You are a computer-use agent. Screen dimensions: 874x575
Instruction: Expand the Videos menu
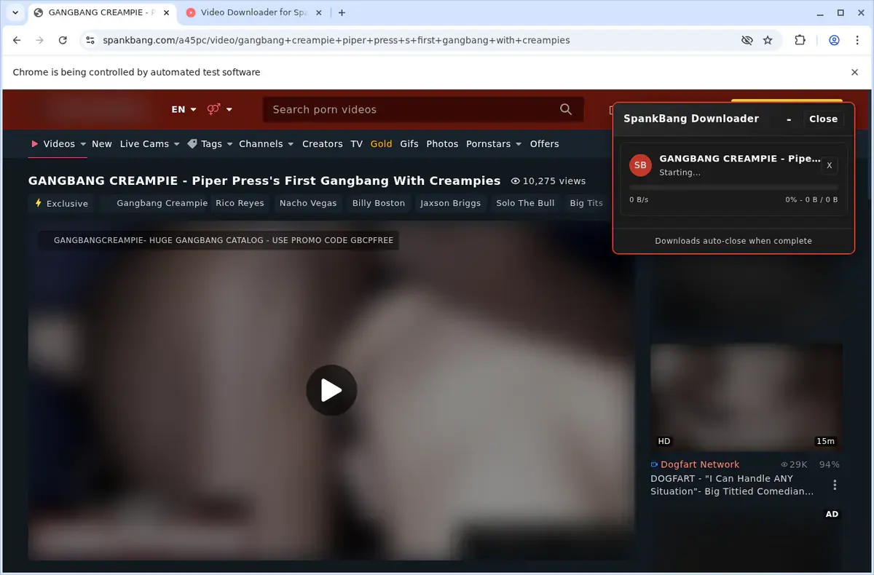point(58,143)
